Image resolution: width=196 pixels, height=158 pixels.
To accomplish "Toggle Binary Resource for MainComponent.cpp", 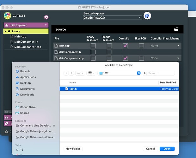I will [x=93, y=58].
